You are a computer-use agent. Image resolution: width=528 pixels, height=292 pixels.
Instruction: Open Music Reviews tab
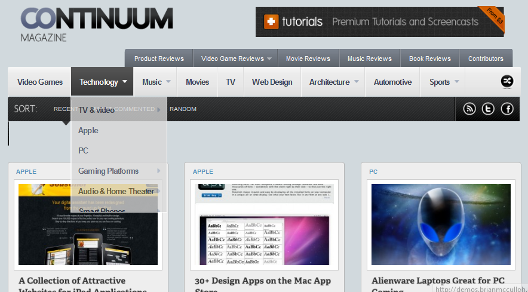[369, 59]
